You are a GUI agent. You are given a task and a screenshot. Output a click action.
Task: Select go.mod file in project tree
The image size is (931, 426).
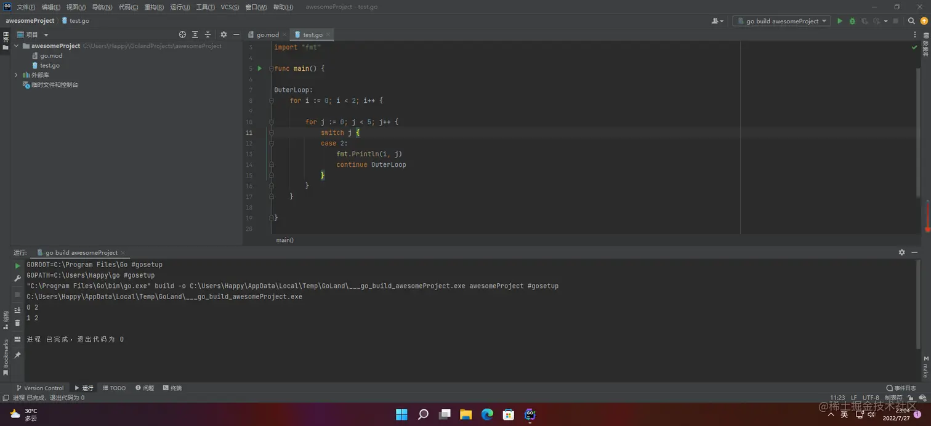[x=47, y=55]
